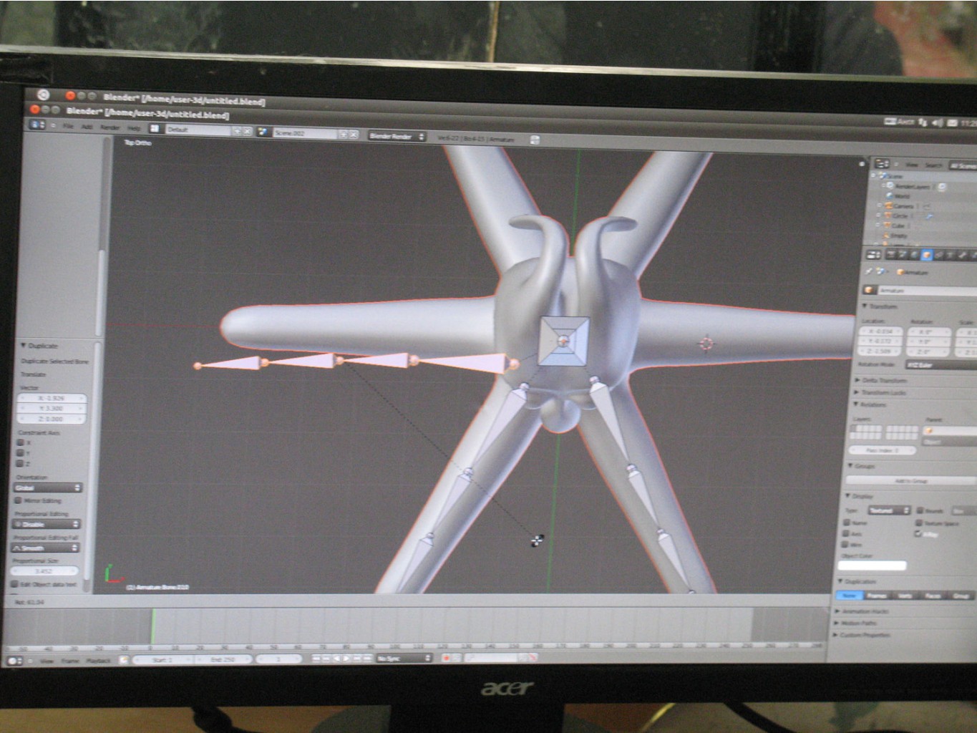Image resolution: width=977 pixels, height=733 pixels.
Task: Select Frames duplication button
Action: 877,596
